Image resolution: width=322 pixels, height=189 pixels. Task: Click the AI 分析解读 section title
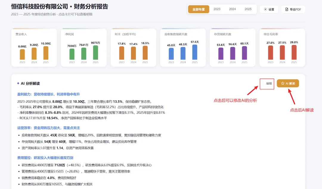pos(30,83)
